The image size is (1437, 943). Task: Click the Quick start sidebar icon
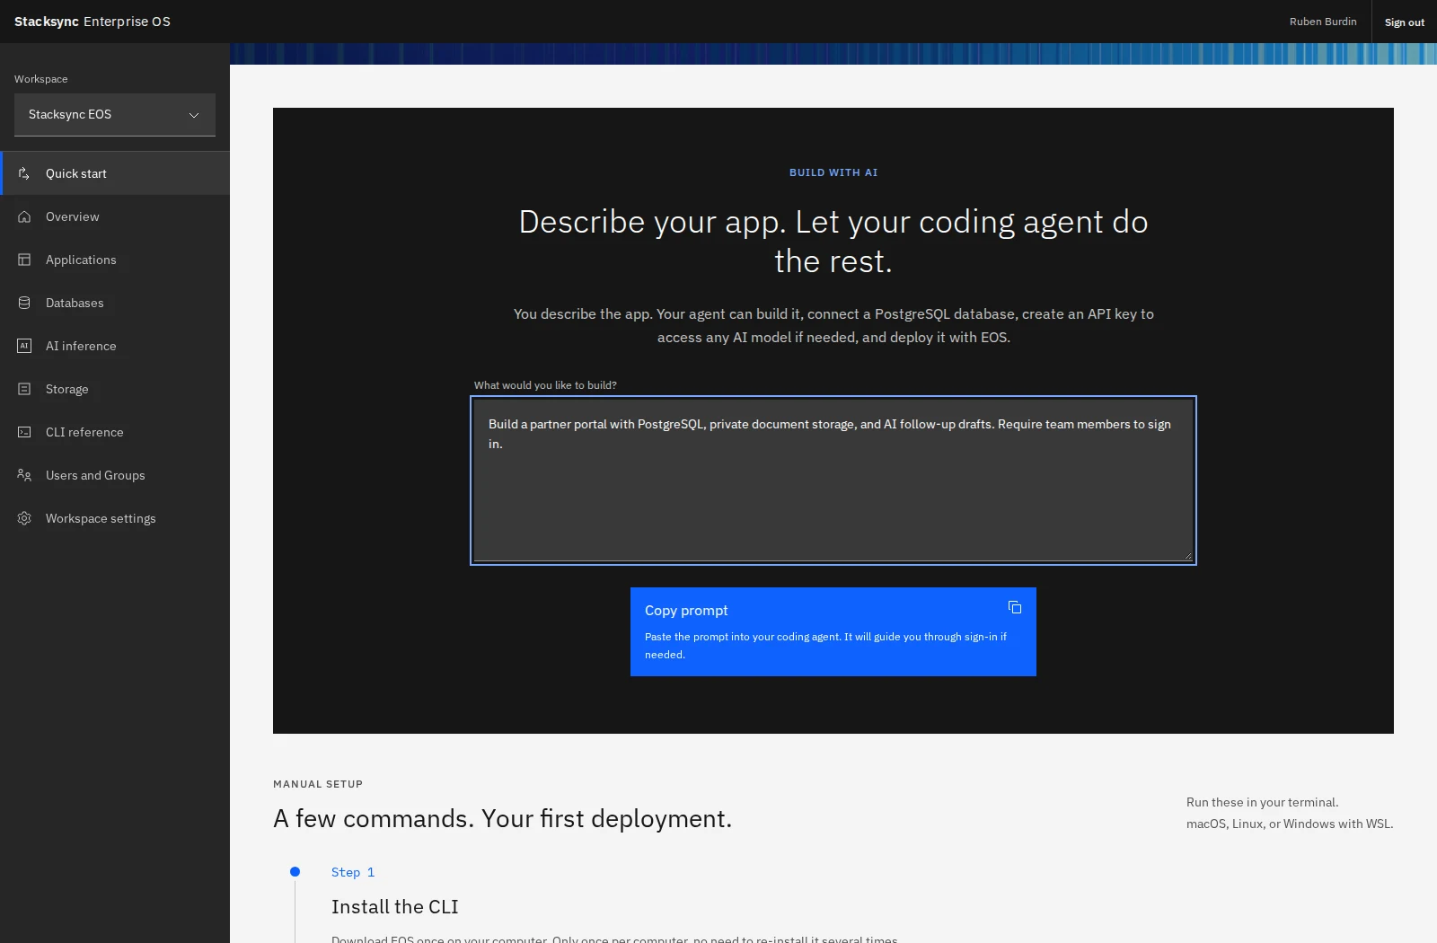(x=24, y=173)
